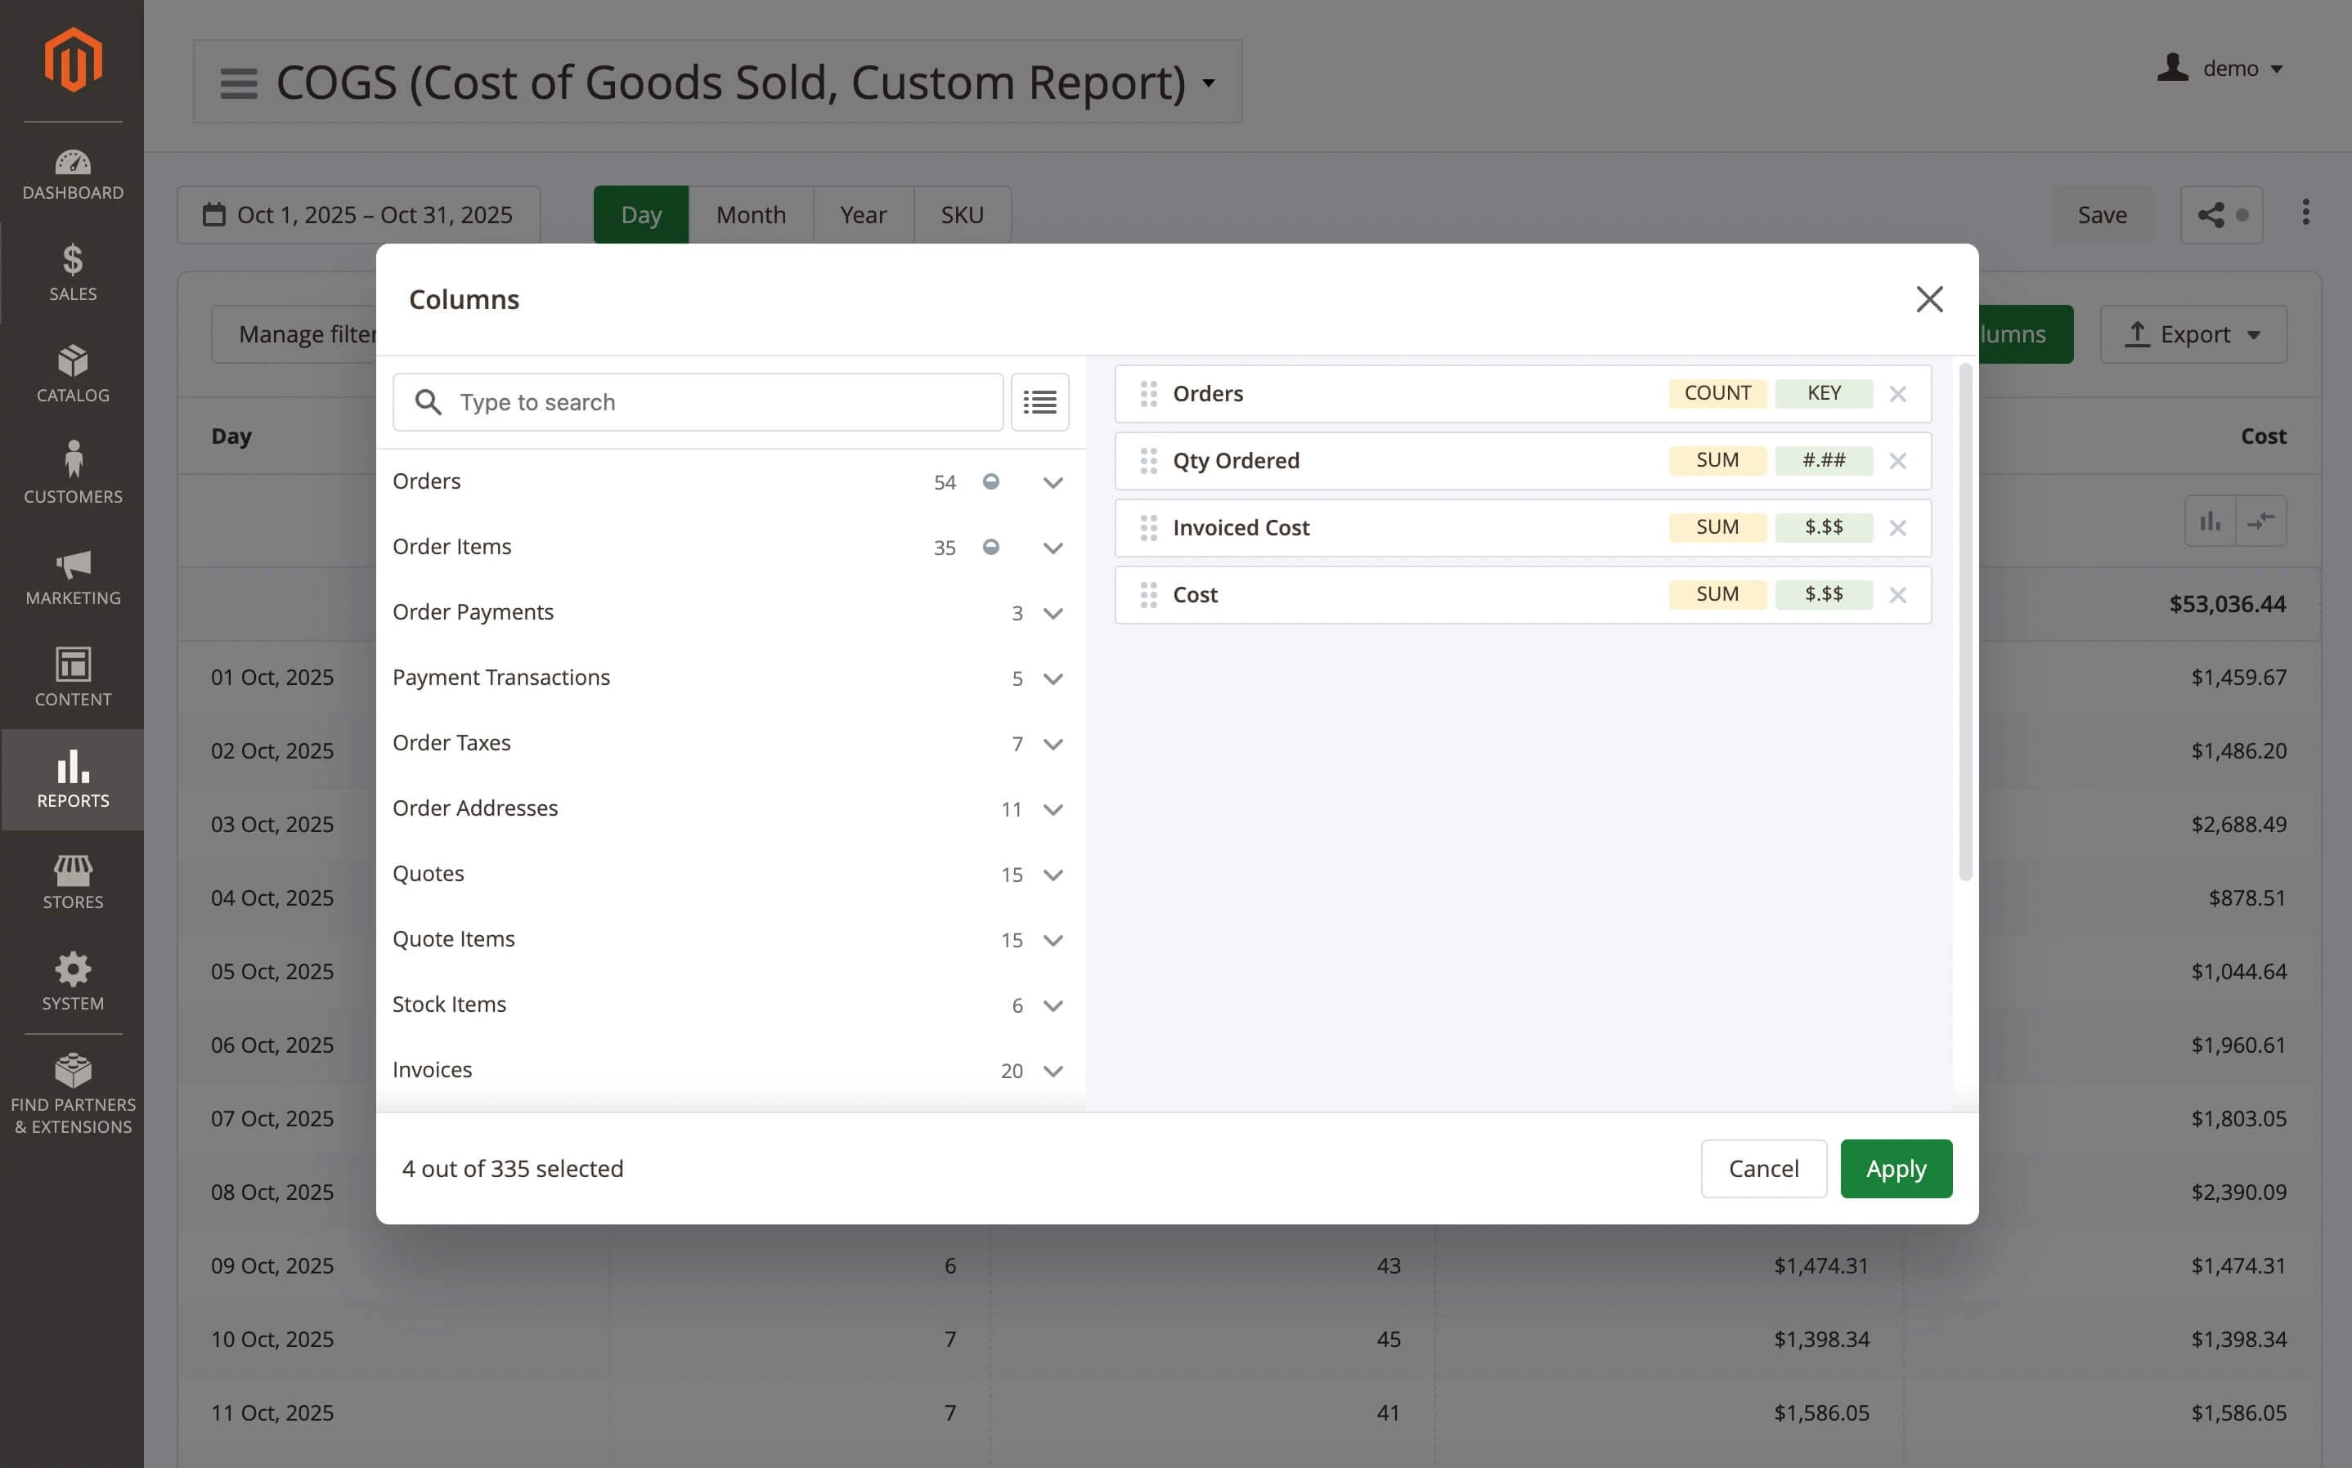
Task: Click the Type to search field
Action: tap(698, 401)
